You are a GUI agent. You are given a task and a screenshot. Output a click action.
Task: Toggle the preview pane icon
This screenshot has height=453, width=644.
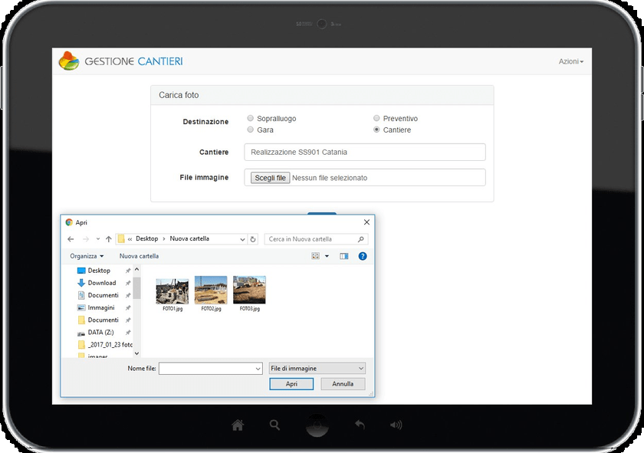(343, 256)
